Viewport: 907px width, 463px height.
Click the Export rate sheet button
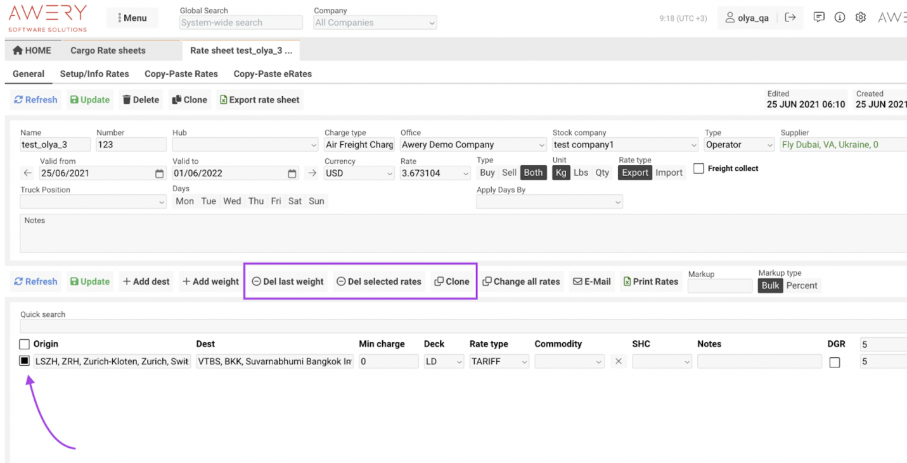[259, 100]
